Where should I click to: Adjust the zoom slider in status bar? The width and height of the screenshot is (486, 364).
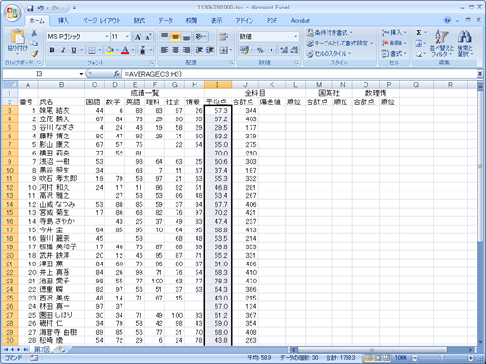click(x=442, y=358)
